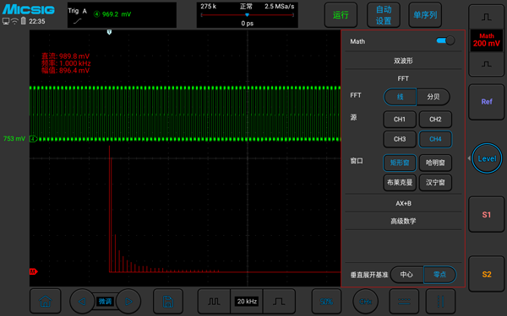
Task: Tap the red M math zero marker
Action: click(33, 271)
